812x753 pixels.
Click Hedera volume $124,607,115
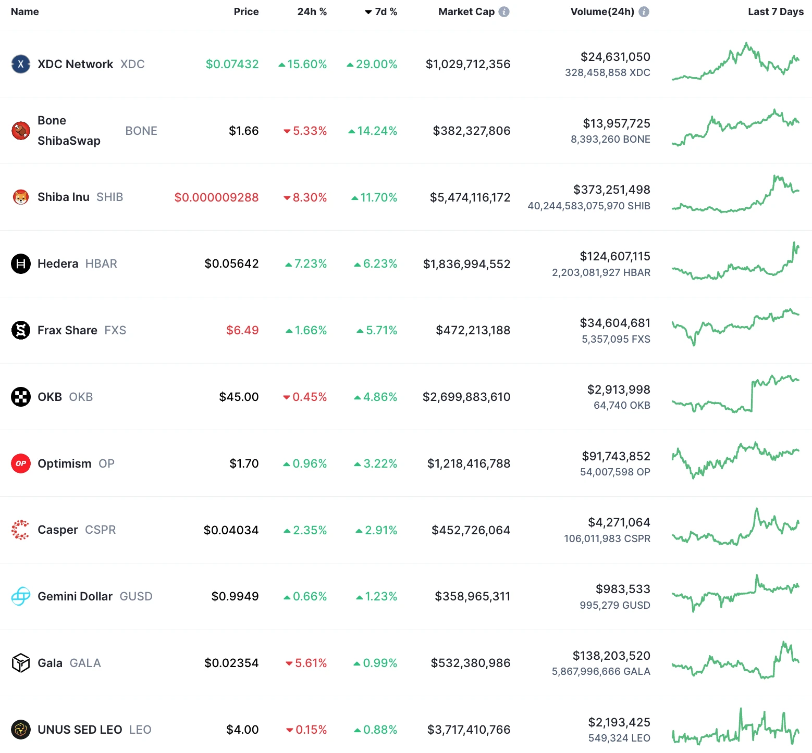[x=615, y=256]
